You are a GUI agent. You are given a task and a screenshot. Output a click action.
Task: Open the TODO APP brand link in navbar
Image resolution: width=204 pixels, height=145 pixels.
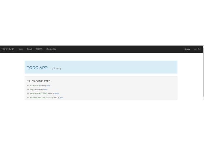(x=8, y=49)
